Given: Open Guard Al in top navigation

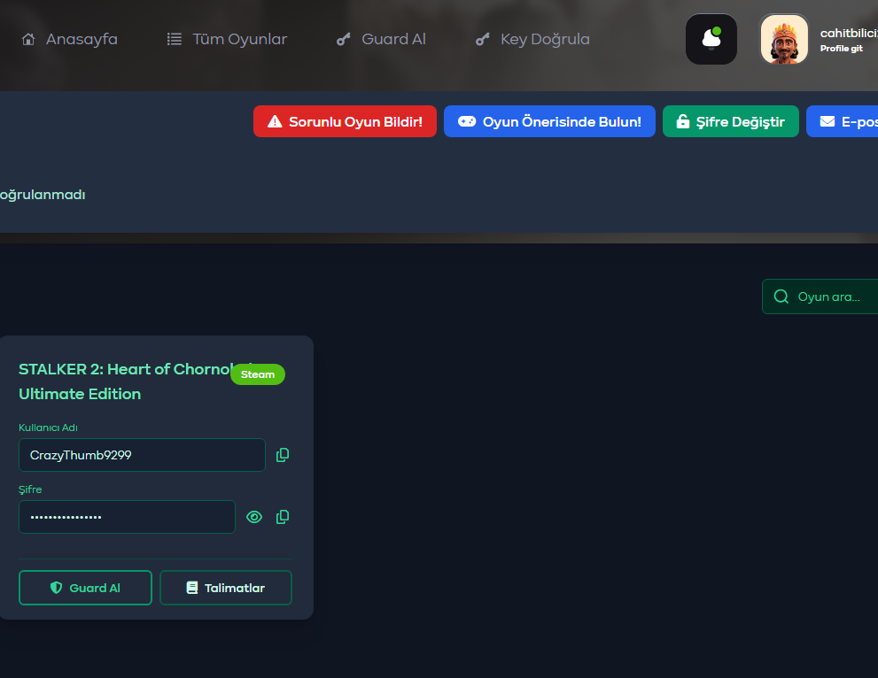Looking at the screenshot, I should (x=381, y=39).
